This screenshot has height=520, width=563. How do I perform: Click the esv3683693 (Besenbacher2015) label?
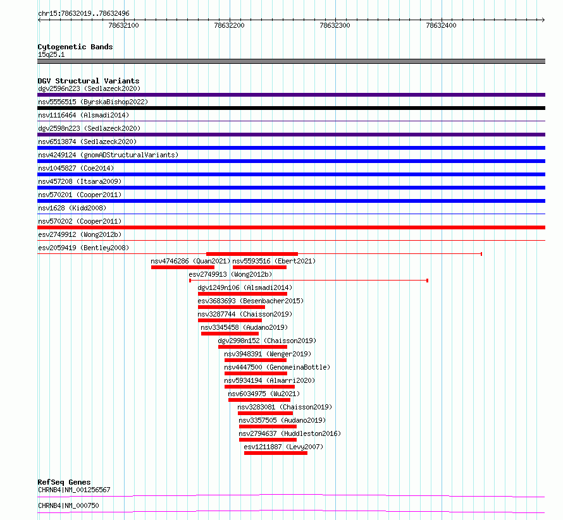tap(251, 301)
